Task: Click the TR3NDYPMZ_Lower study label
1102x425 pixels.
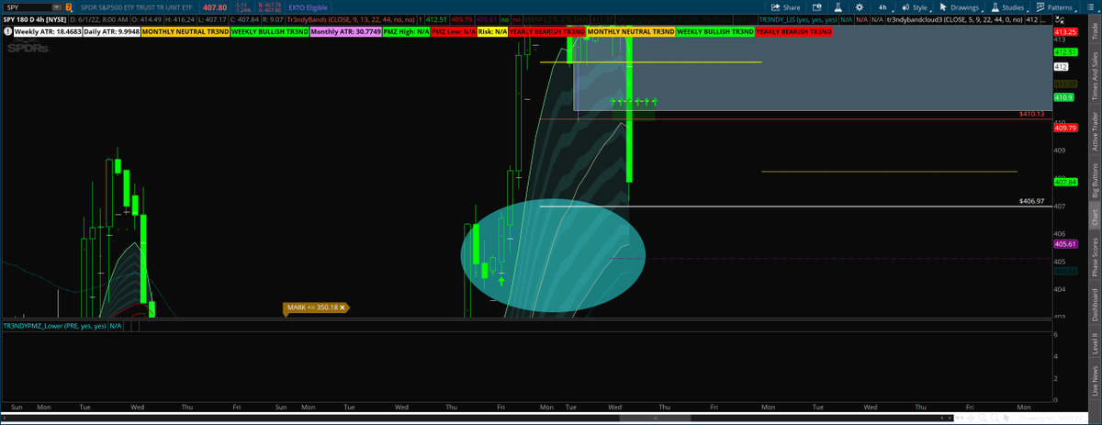Action: 54,325
